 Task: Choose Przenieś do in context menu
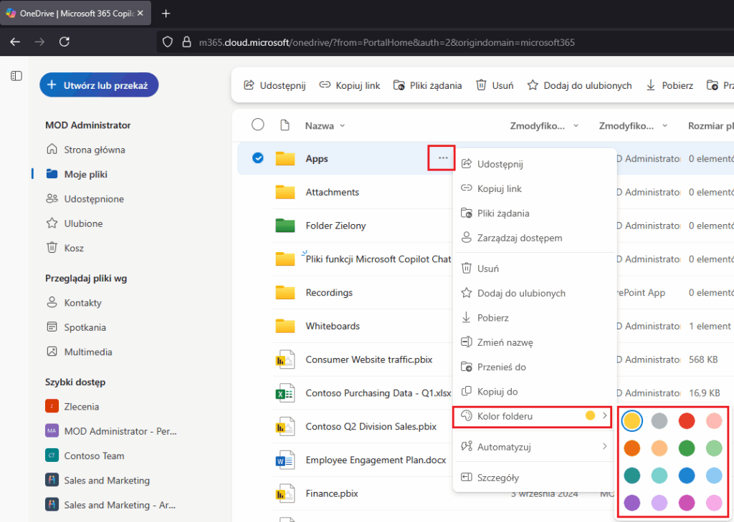pyautogui.click(x=534, y=367)
